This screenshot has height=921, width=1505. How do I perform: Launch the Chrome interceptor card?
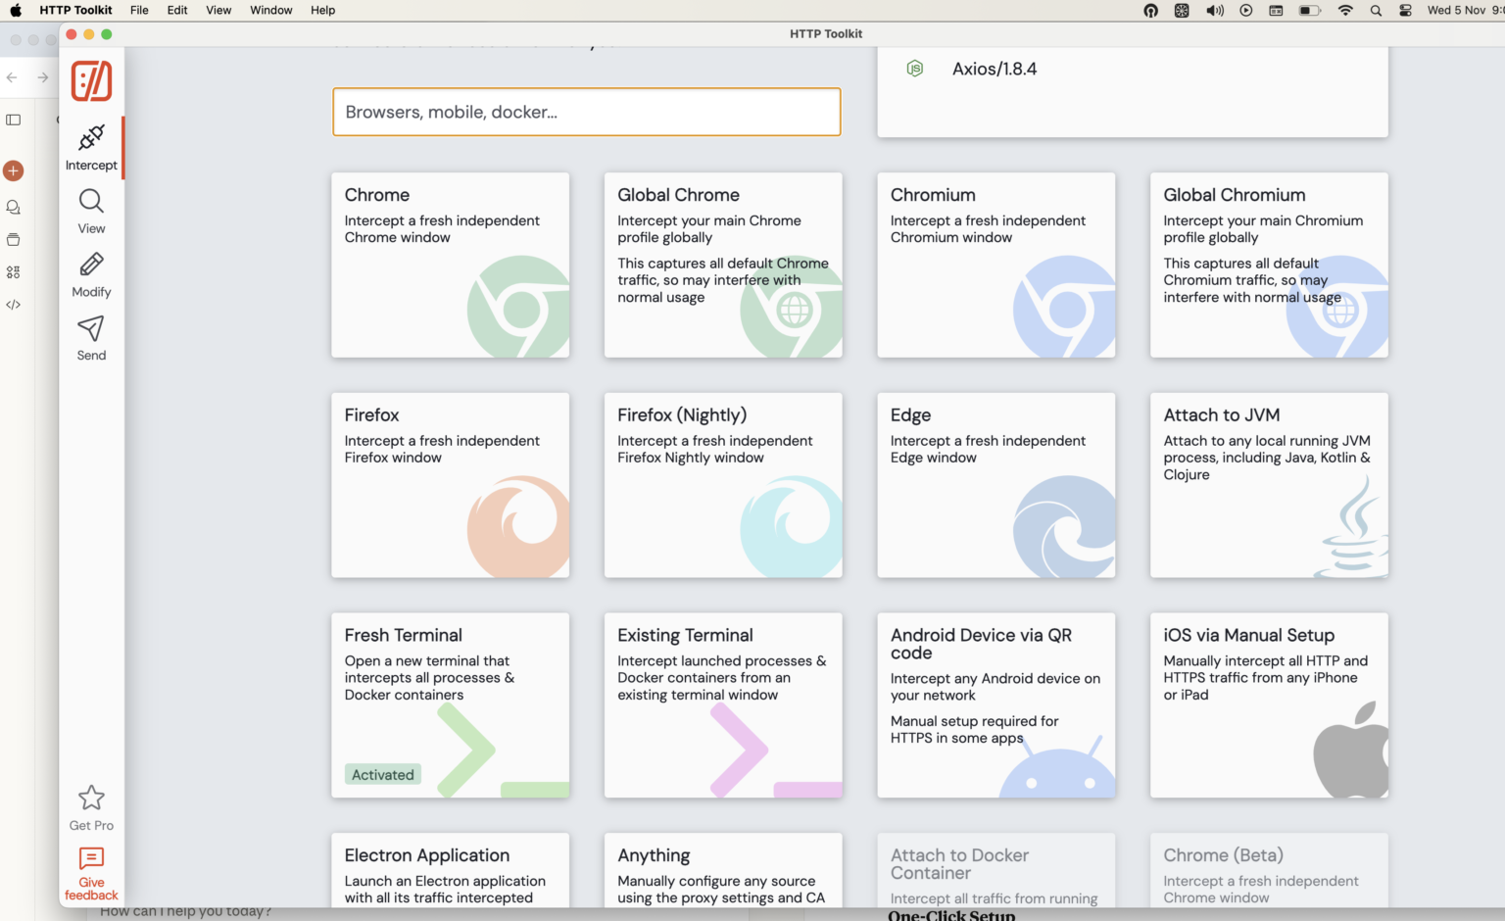pyautogui.click(x=450, y=265)
